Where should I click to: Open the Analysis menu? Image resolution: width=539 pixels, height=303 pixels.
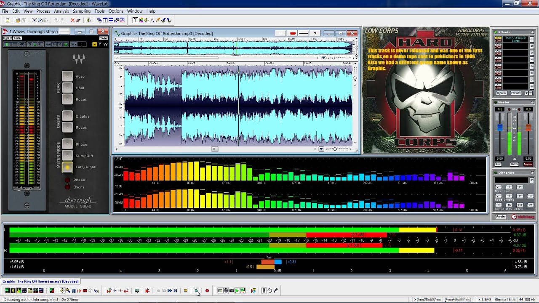(61, 11)
